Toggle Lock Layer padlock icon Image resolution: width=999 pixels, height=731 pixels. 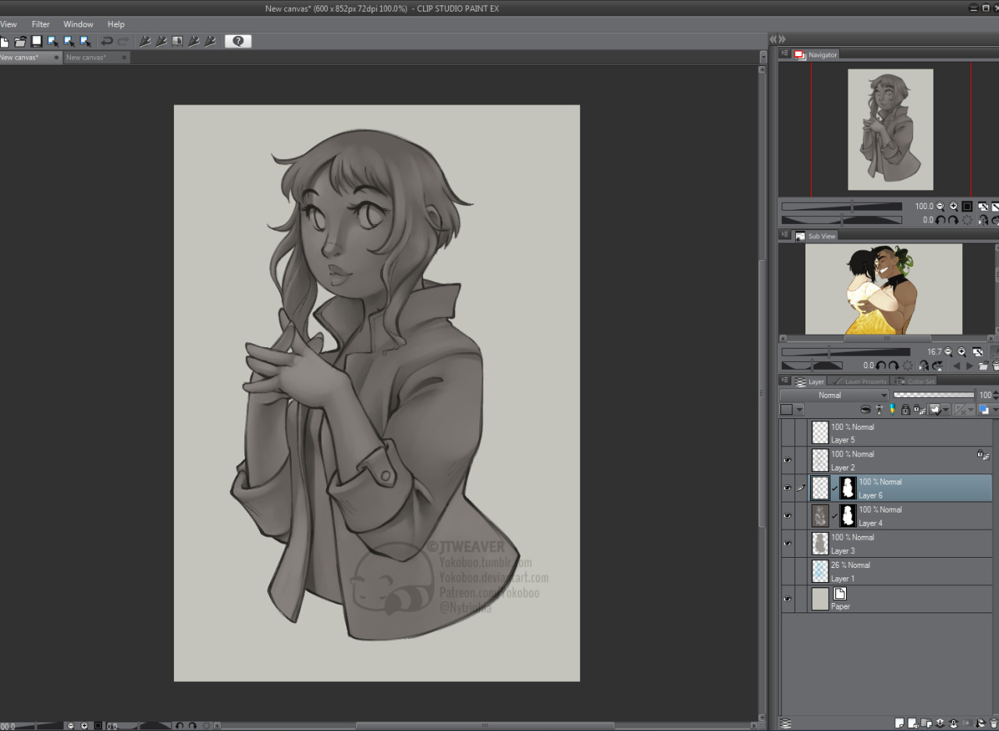(905, 410)
